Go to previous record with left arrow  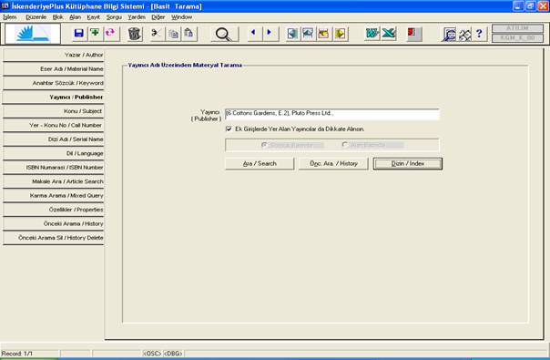(x=254, y=34)
